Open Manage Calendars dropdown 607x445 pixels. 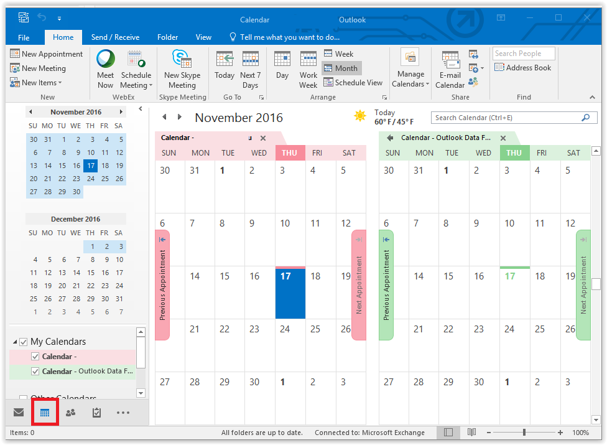pos(410,69)
